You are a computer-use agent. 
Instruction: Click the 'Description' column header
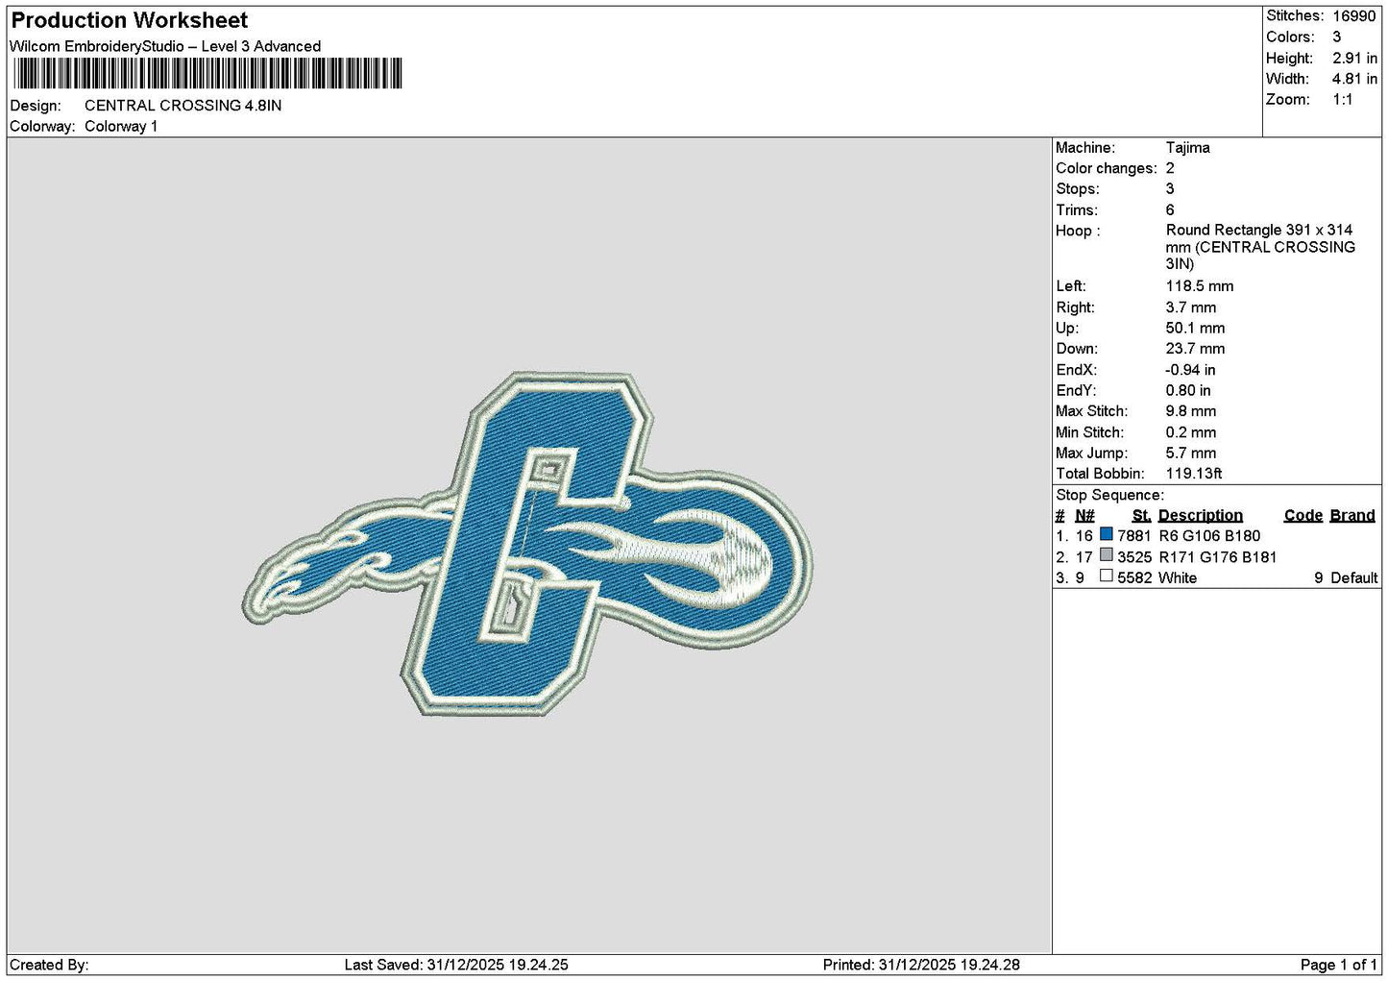pos(1200,516)
